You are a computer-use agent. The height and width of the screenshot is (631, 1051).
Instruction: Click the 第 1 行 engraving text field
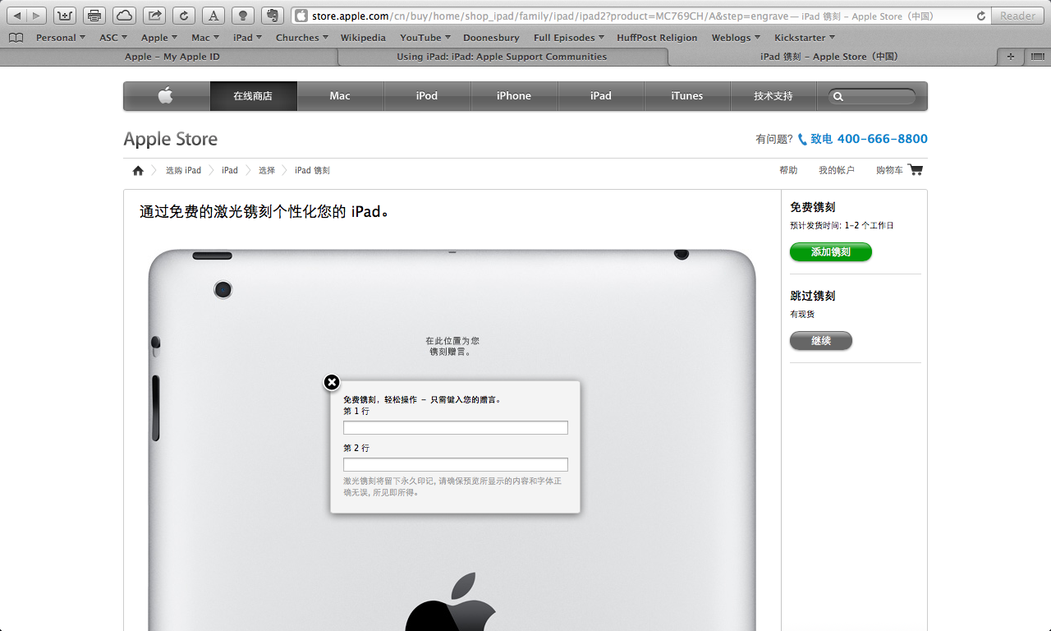(x=456, y=427)
